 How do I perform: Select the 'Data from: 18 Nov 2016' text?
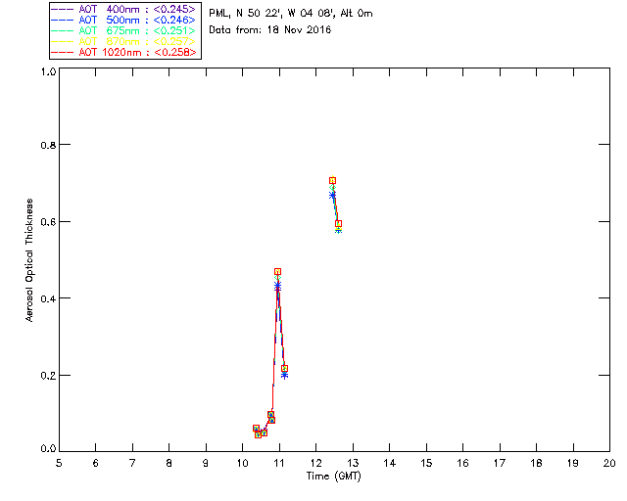(270, 29)
